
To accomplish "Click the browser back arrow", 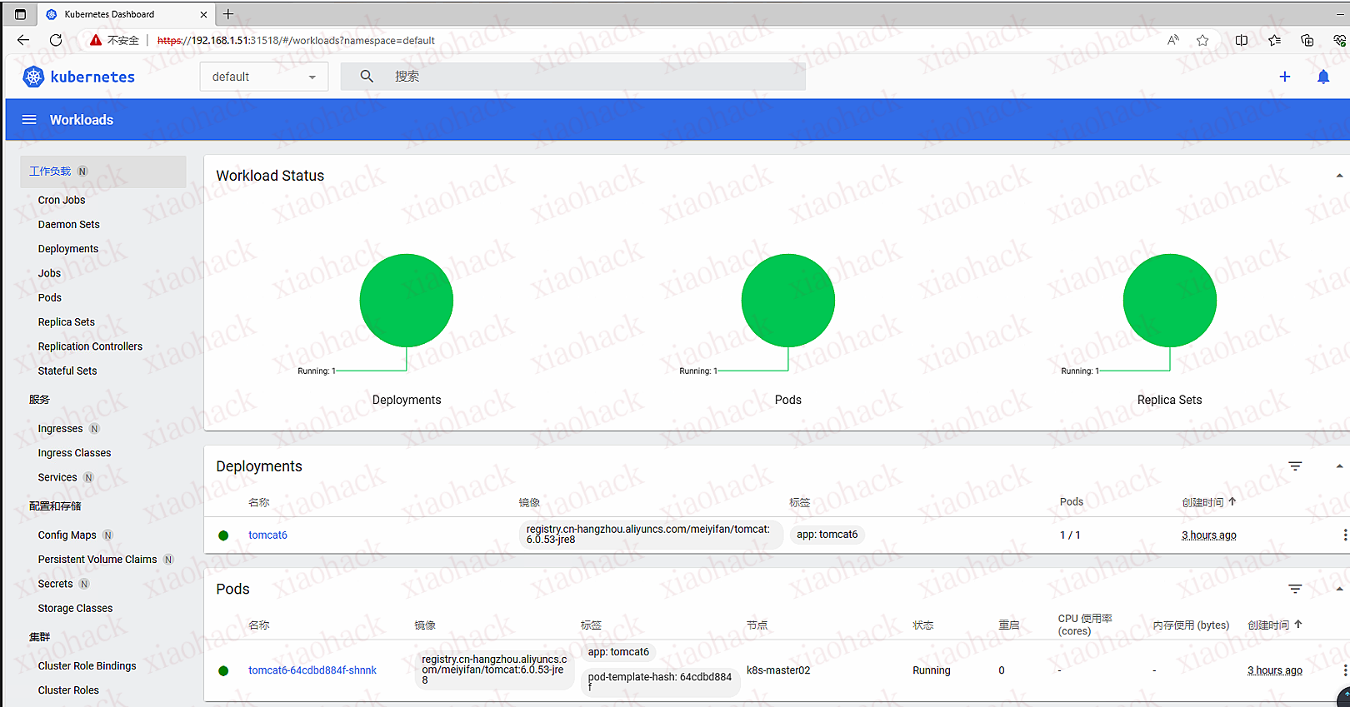I will point(23,40).
